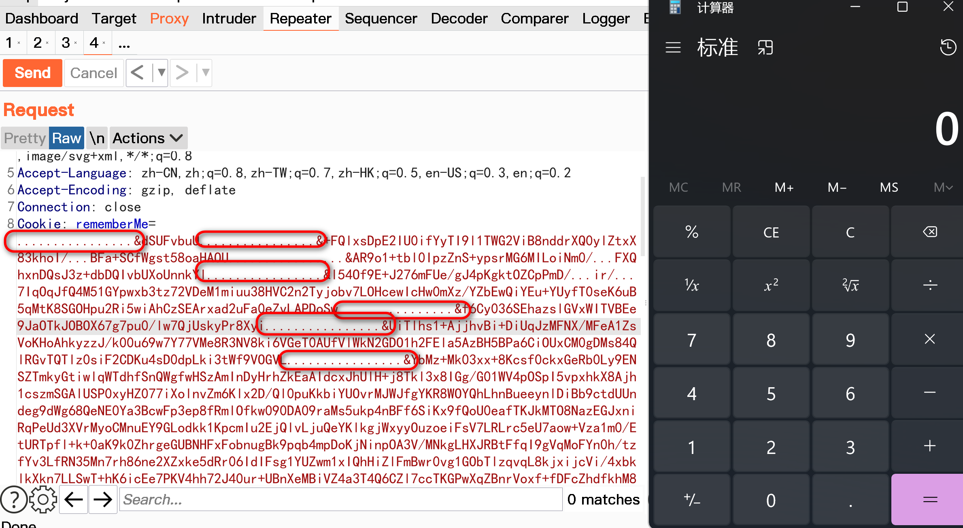Click the plus/minus sign key
This screenshot has width=963, height=528.
click(x=692, y=500)
